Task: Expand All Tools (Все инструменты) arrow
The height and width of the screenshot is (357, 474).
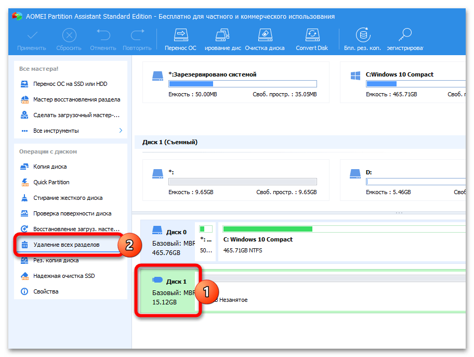Action: click(x=121, y=131)
